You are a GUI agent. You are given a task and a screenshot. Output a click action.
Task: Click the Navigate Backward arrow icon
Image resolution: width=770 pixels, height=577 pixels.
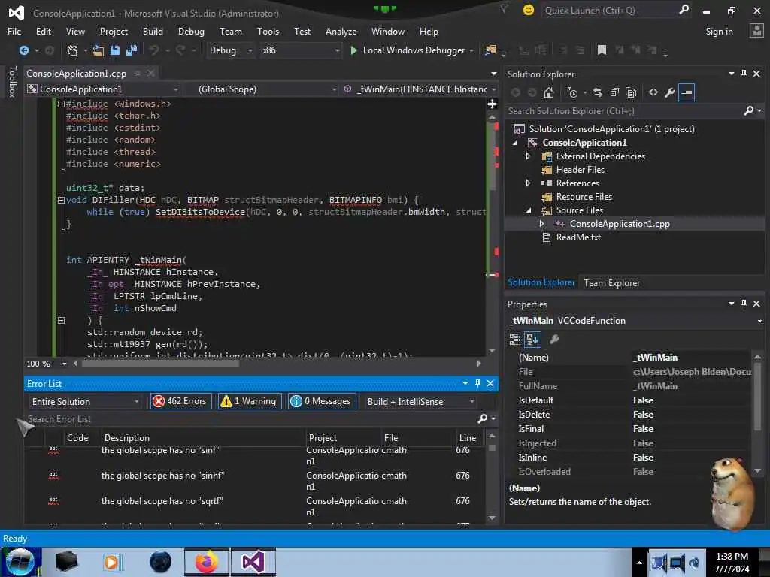pos(23,50)
